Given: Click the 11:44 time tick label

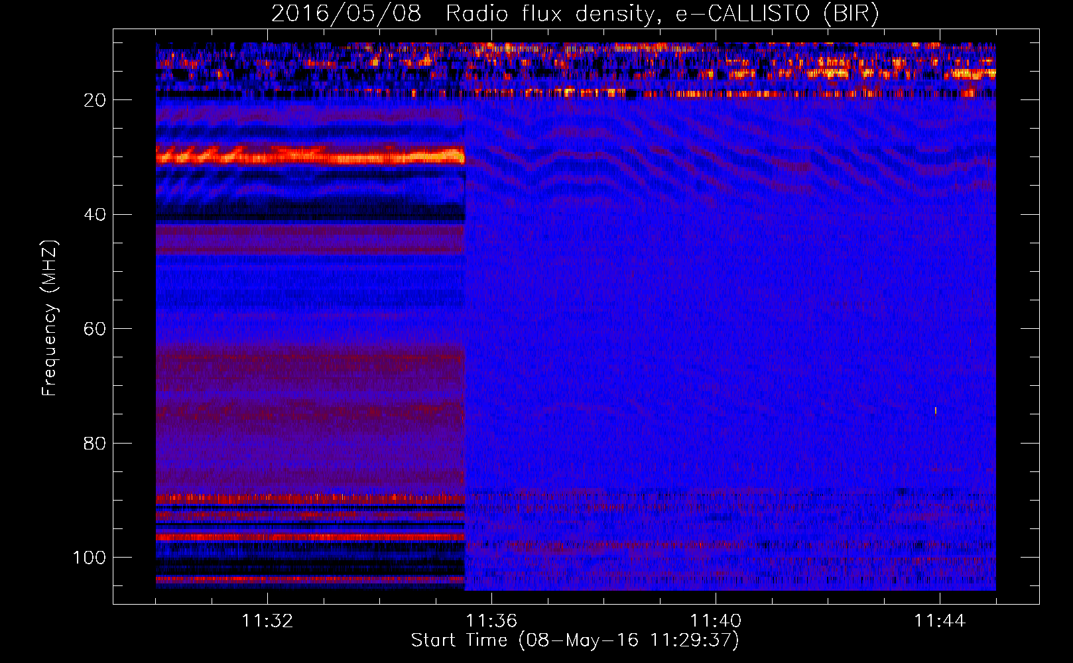Looking at the screenshot, I should coord(940,621).
